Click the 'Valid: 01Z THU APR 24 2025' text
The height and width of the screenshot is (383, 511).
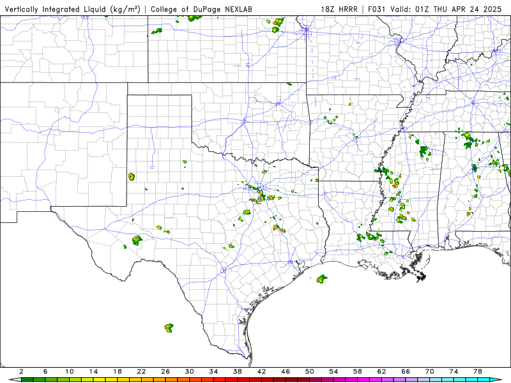(x=446, y=10)
